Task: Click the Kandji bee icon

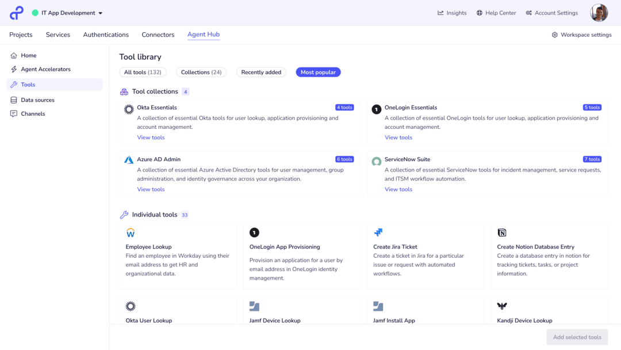Action: [x=502, y=306]
